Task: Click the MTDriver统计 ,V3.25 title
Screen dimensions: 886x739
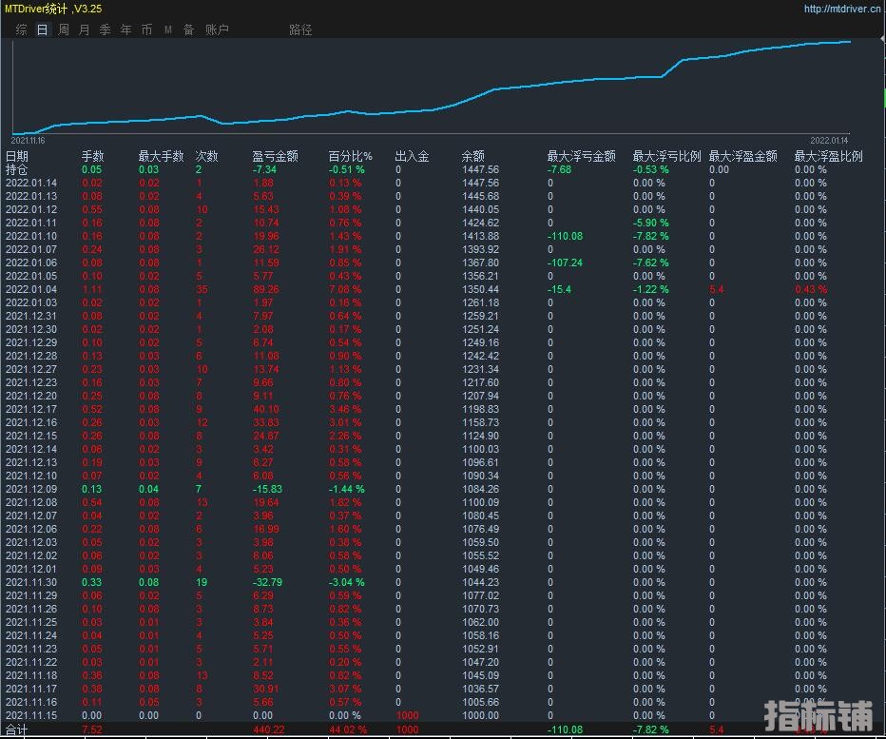Action: coord(53,9)
